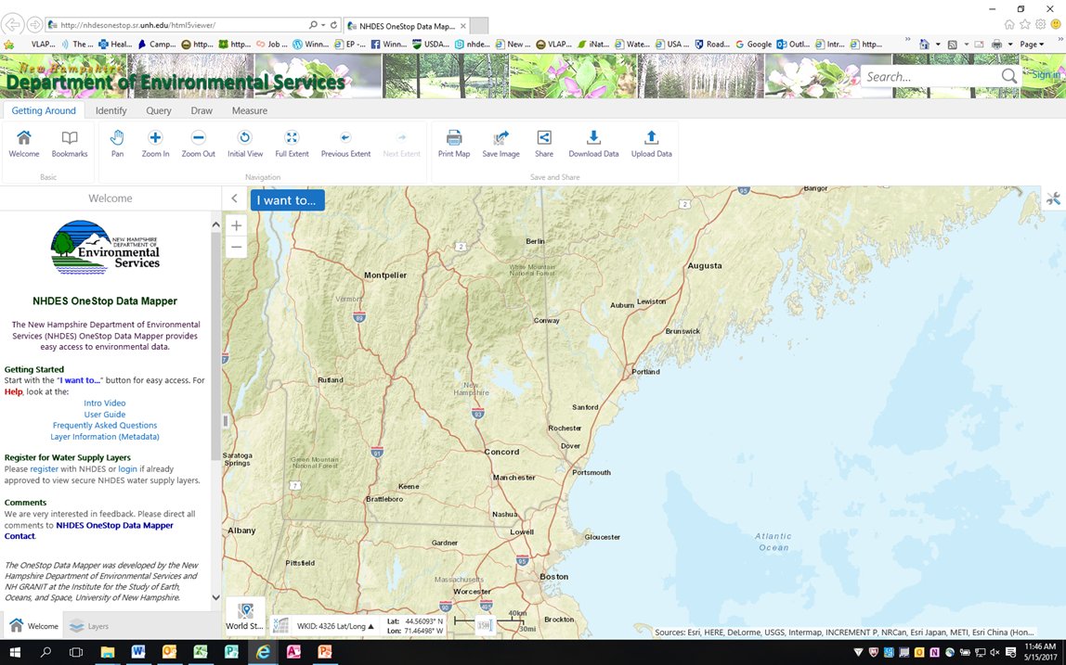Viewport: 1066px width, 665px height.
Task: Open the Share tool
Action: (x=544, y=144)
